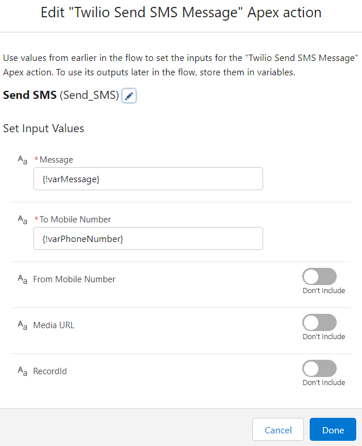Click the Message field label
362x446 pixels.
(x=56, y=160)
